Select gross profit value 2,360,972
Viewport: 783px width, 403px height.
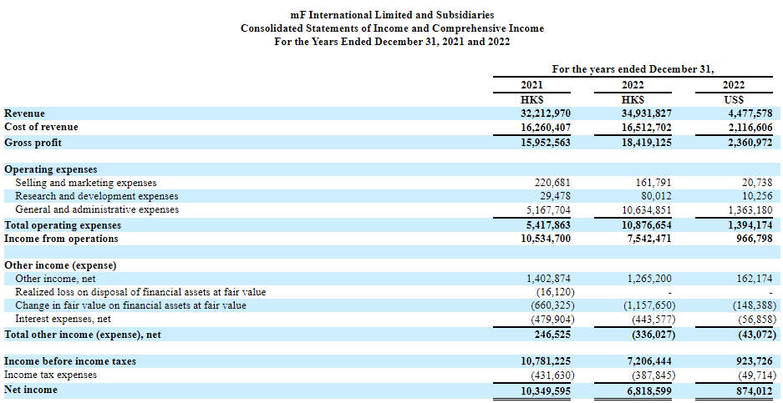pyautogui.click(x=750, y=143)
